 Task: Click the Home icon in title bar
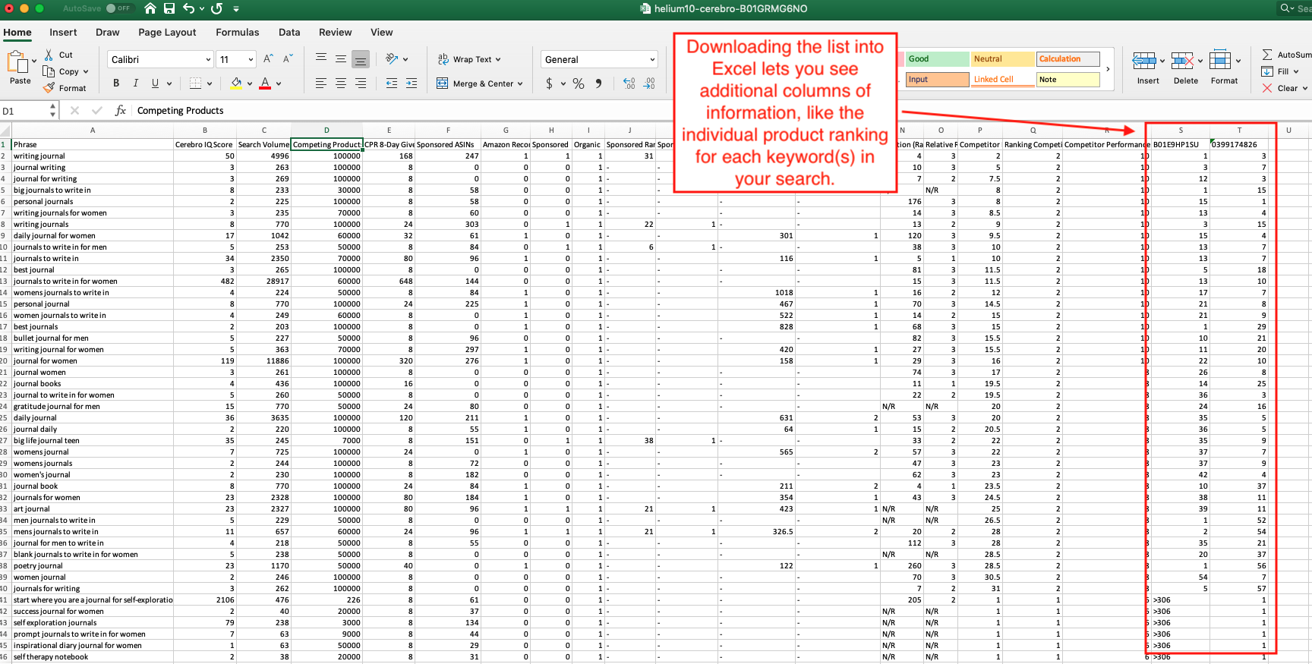coord(150,8)
